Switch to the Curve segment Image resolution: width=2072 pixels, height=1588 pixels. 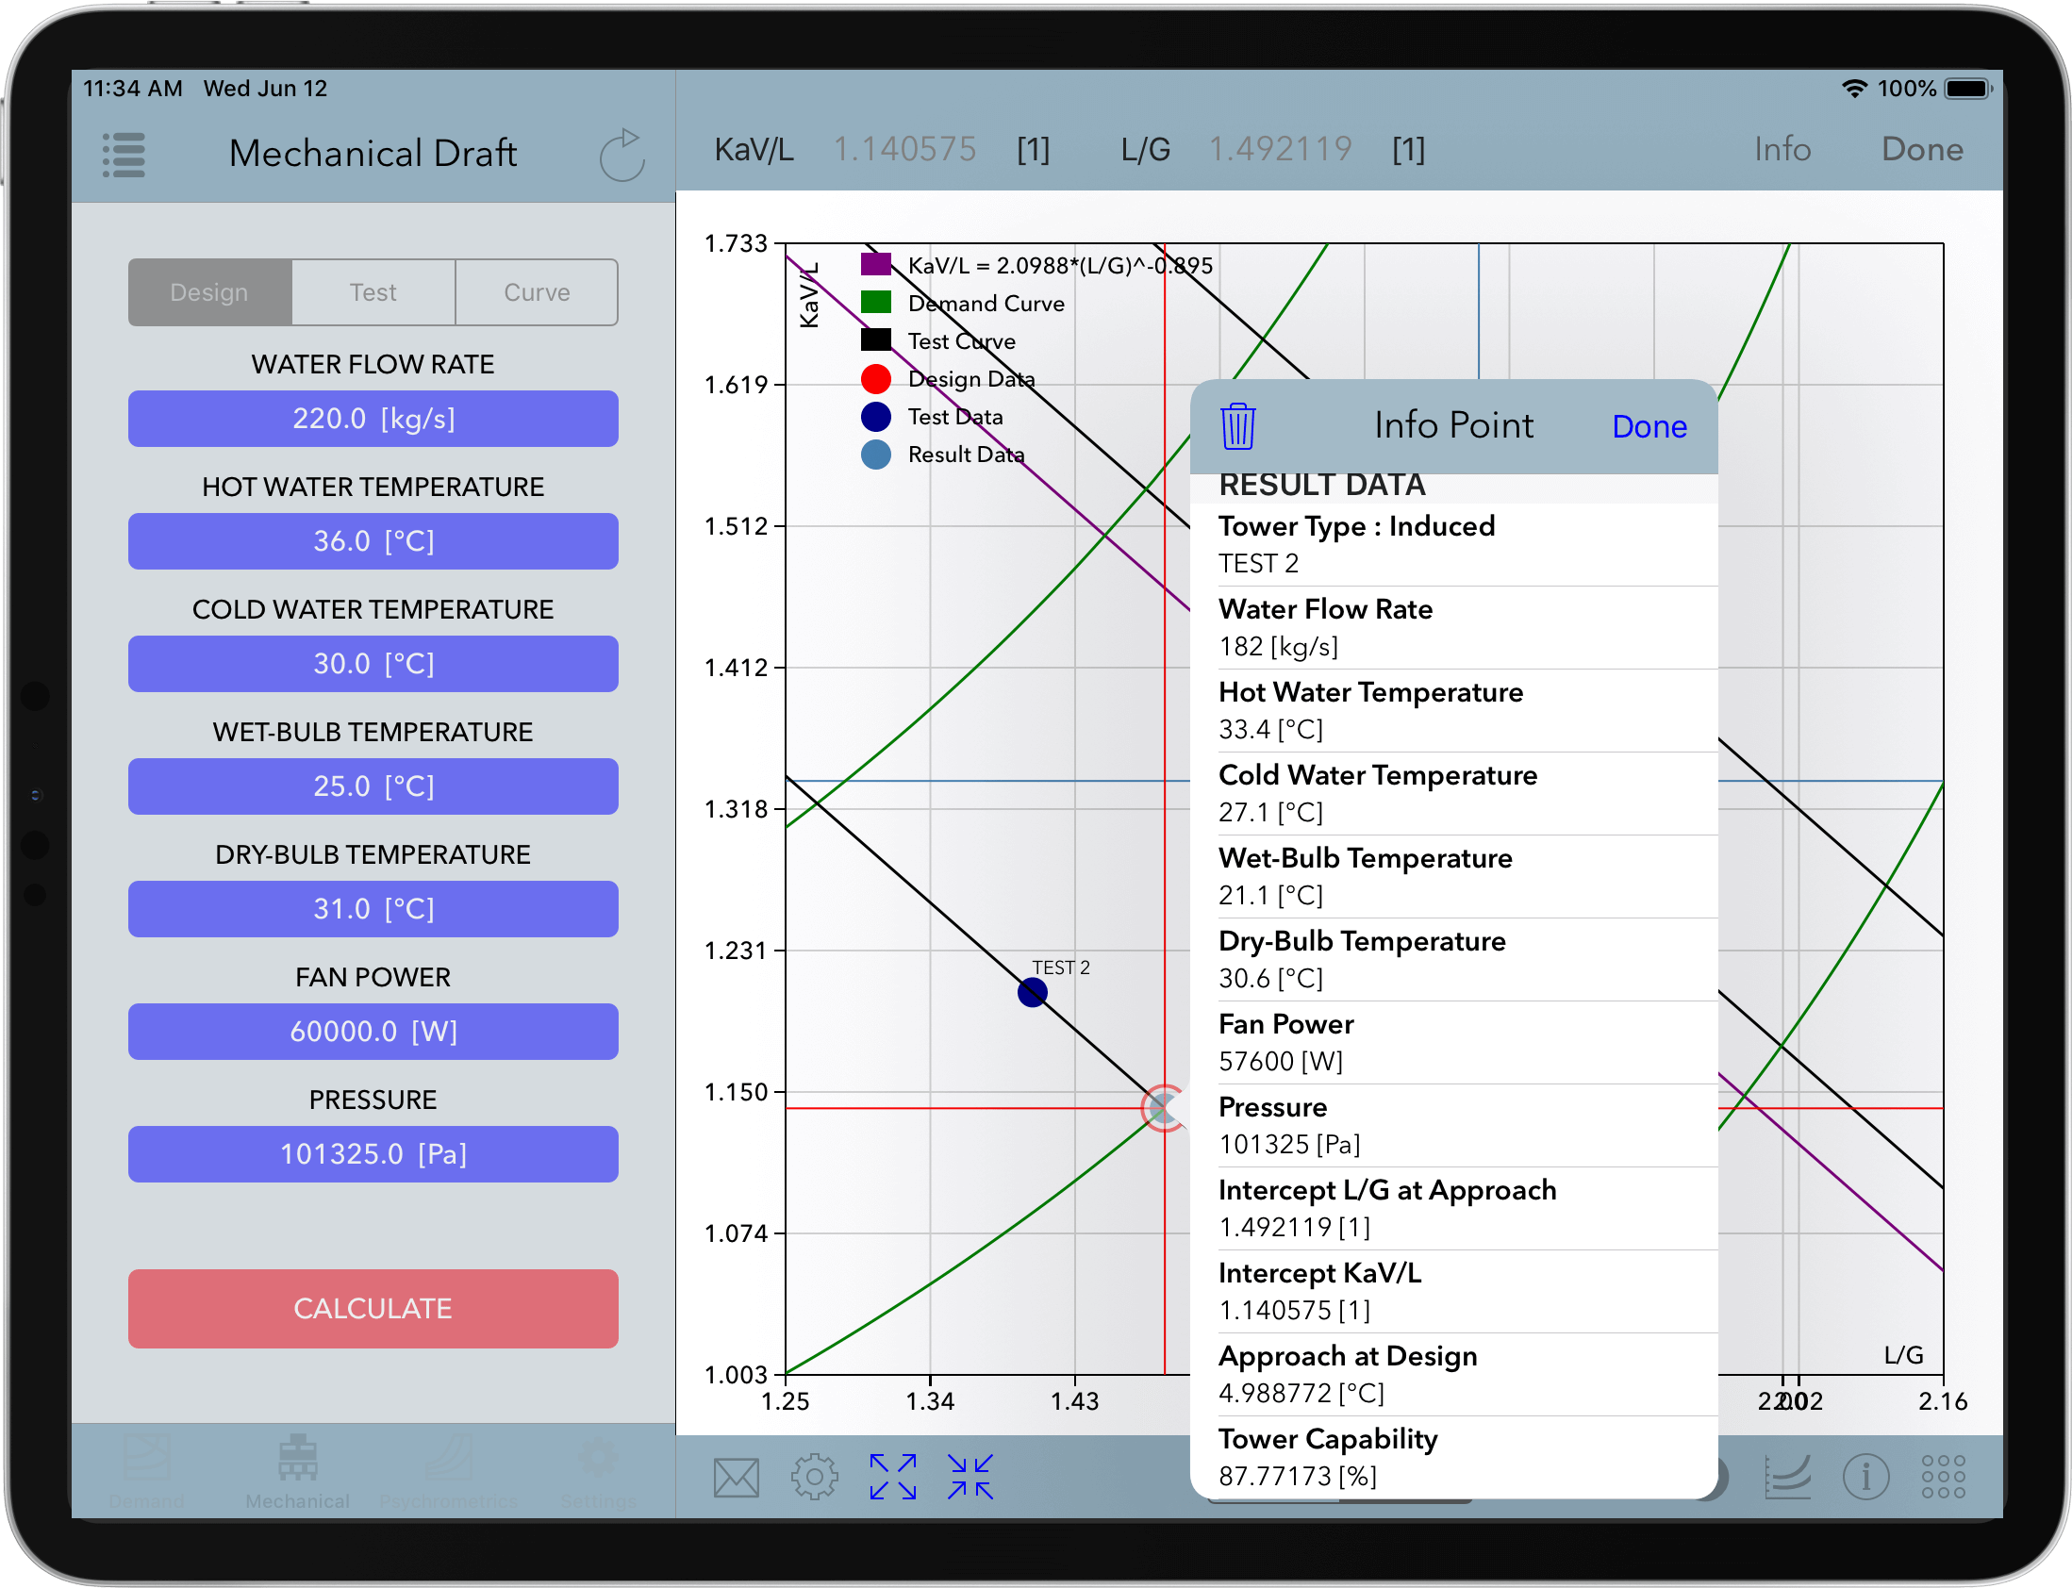coord(536,292)
